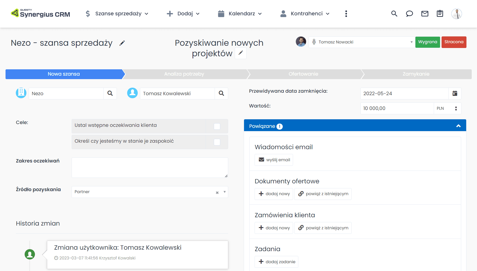The image size is (477, 271).
Task: Open calendar picker for Przewidywana data zamknięcia
Action: [x=455, y=93]
